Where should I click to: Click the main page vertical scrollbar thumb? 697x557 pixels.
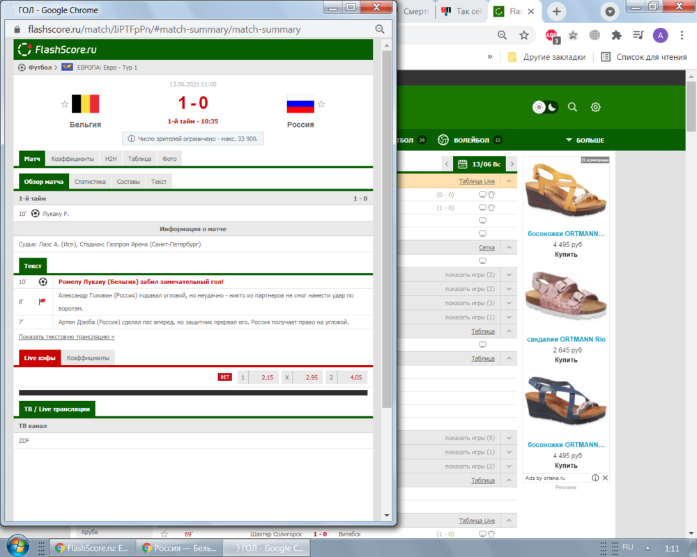[691, 106]
